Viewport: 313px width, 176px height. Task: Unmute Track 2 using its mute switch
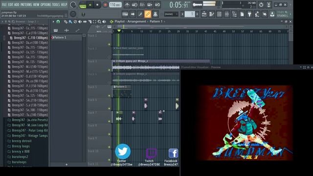109,57
